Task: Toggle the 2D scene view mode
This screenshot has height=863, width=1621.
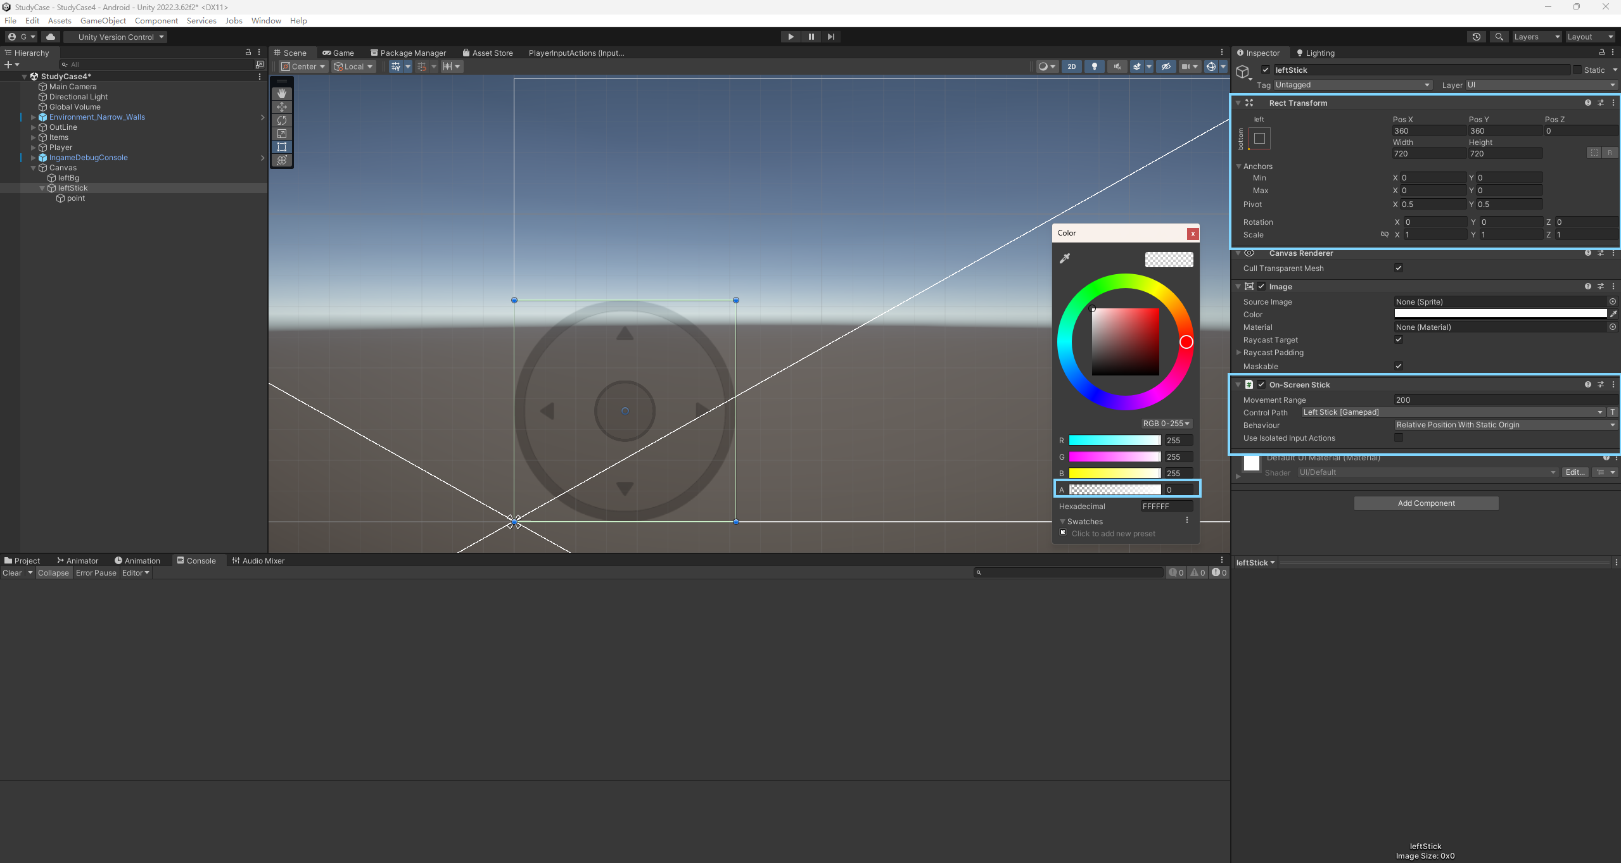Action: 1071,66
